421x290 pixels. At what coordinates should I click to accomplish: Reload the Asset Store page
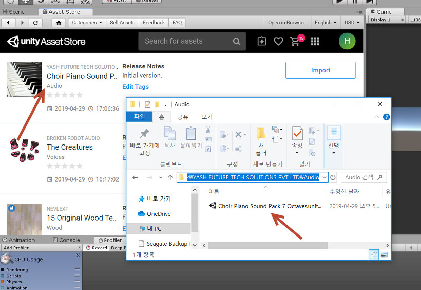[x=35, y=23]
